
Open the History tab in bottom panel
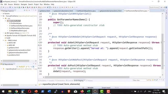coord(89,81)
